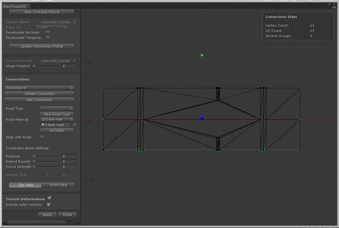339x228 pixels.
Task: Click the Curve Strength value field
Action: point(69,167)
